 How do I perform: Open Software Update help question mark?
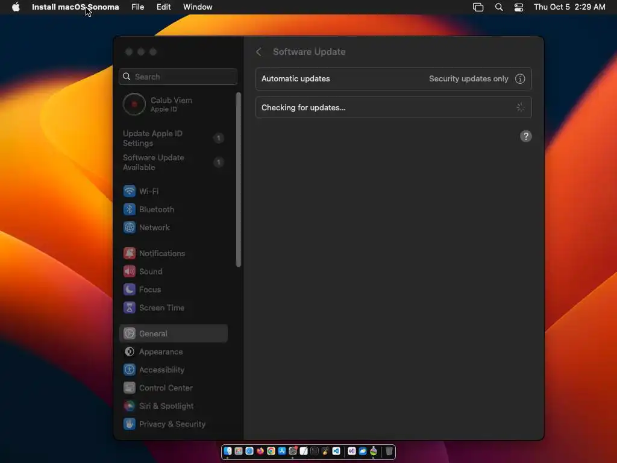click(525, 136)
